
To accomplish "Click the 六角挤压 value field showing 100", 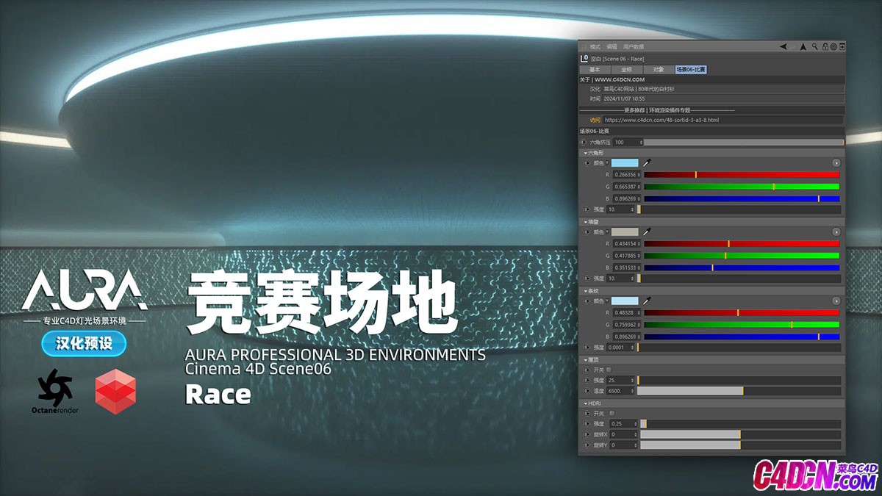I will (627, 142).
